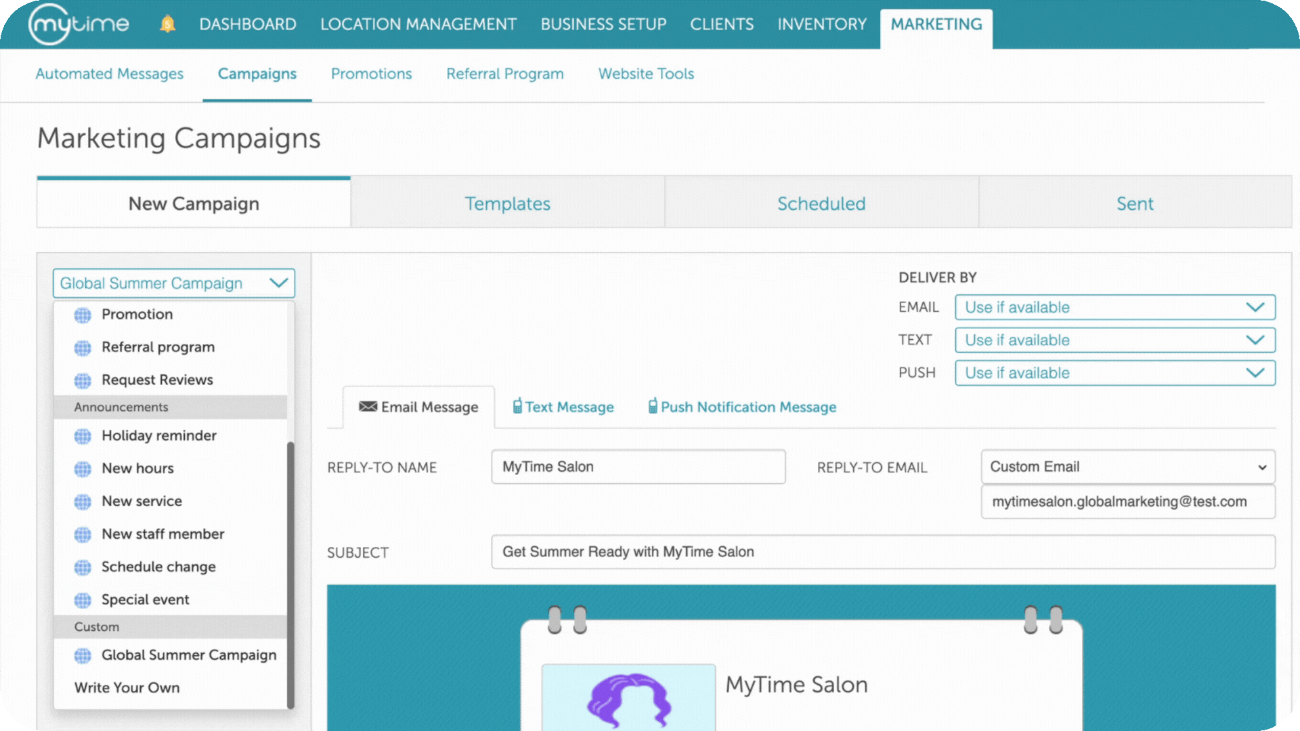Open the Global Summer Campaign template dropdown

point(174,283)
